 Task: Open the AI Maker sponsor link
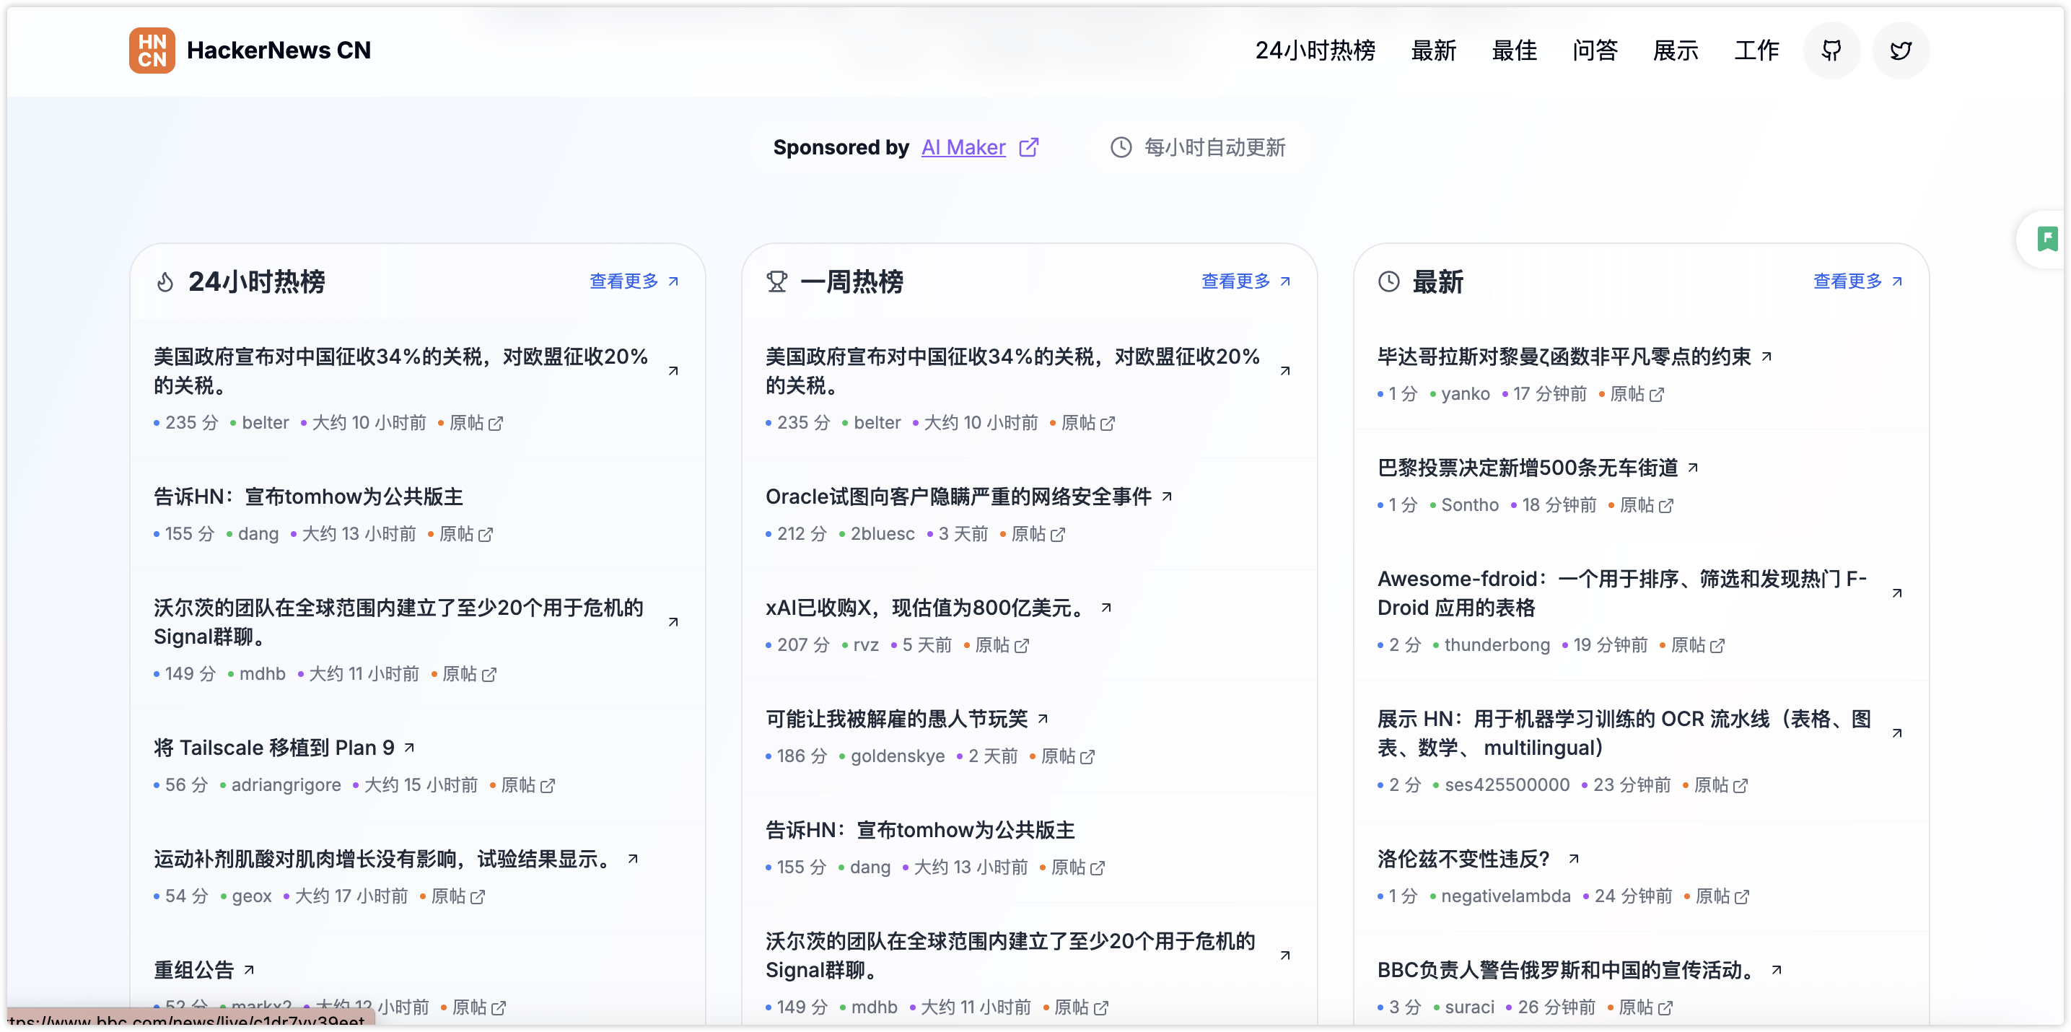pyautogui.click(x=963, y=148)
